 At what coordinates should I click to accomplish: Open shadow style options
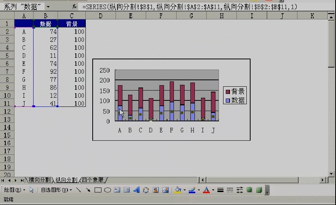pyautogui.click(x=249, y=190)
